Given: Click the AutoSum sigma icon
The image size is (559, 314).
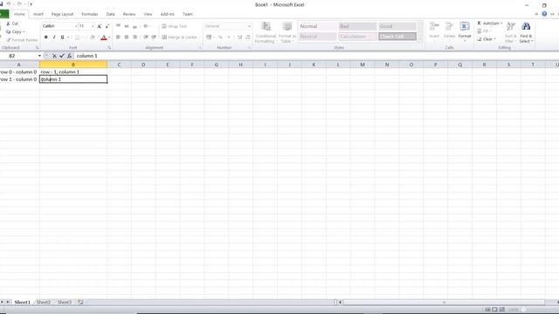Looking at the screenshot, I should (x=480, y=24).
